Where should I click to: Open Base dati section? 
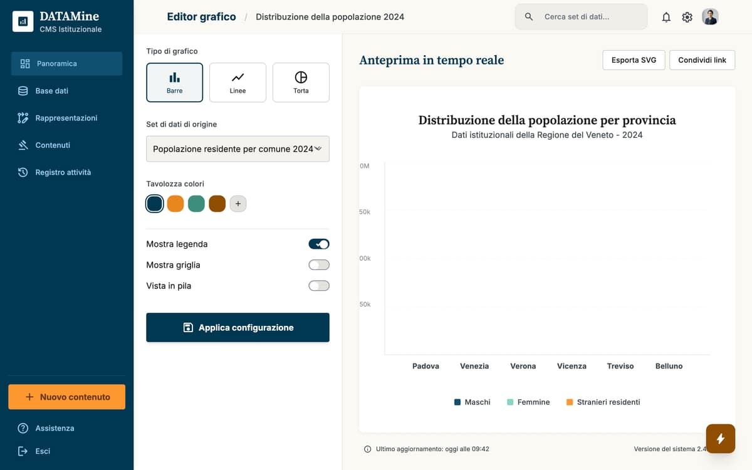click(66, 91)
